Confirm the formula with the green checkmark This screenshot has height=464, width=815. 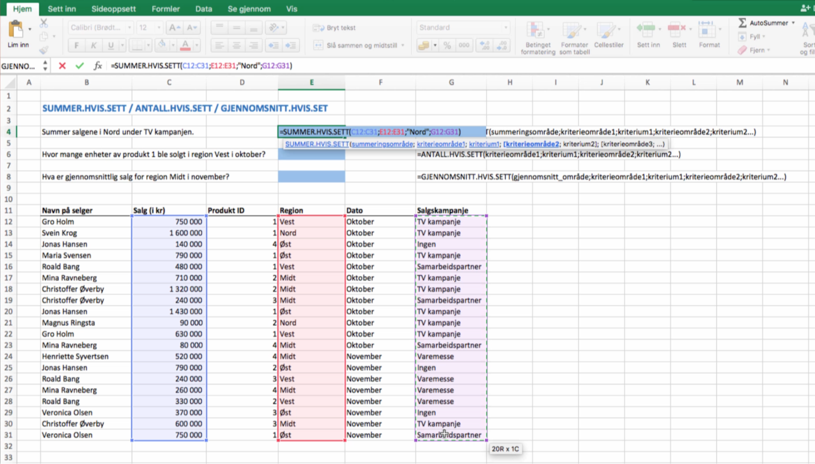pyautogui.click(x=79, y=66)
